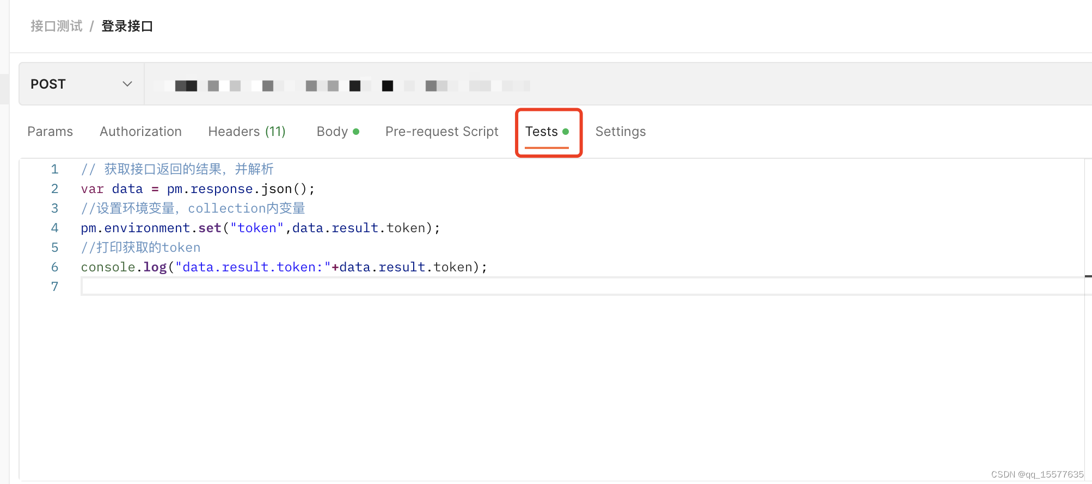Image resolution: width=1092 pixels, height=484 pixels.
Task: Open the POST method dropdown
Action: pos(82,84)
